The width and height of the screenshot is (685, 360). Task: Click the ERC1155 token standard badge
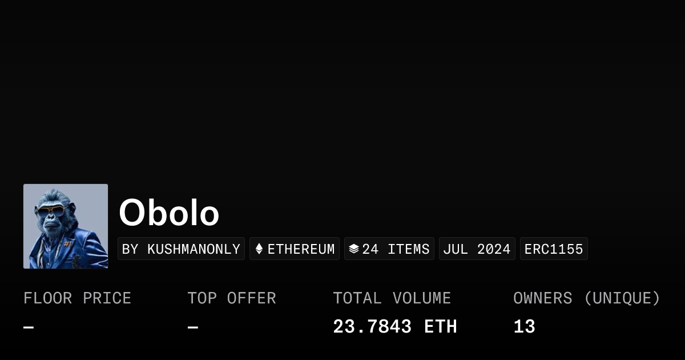click(554, 249)
